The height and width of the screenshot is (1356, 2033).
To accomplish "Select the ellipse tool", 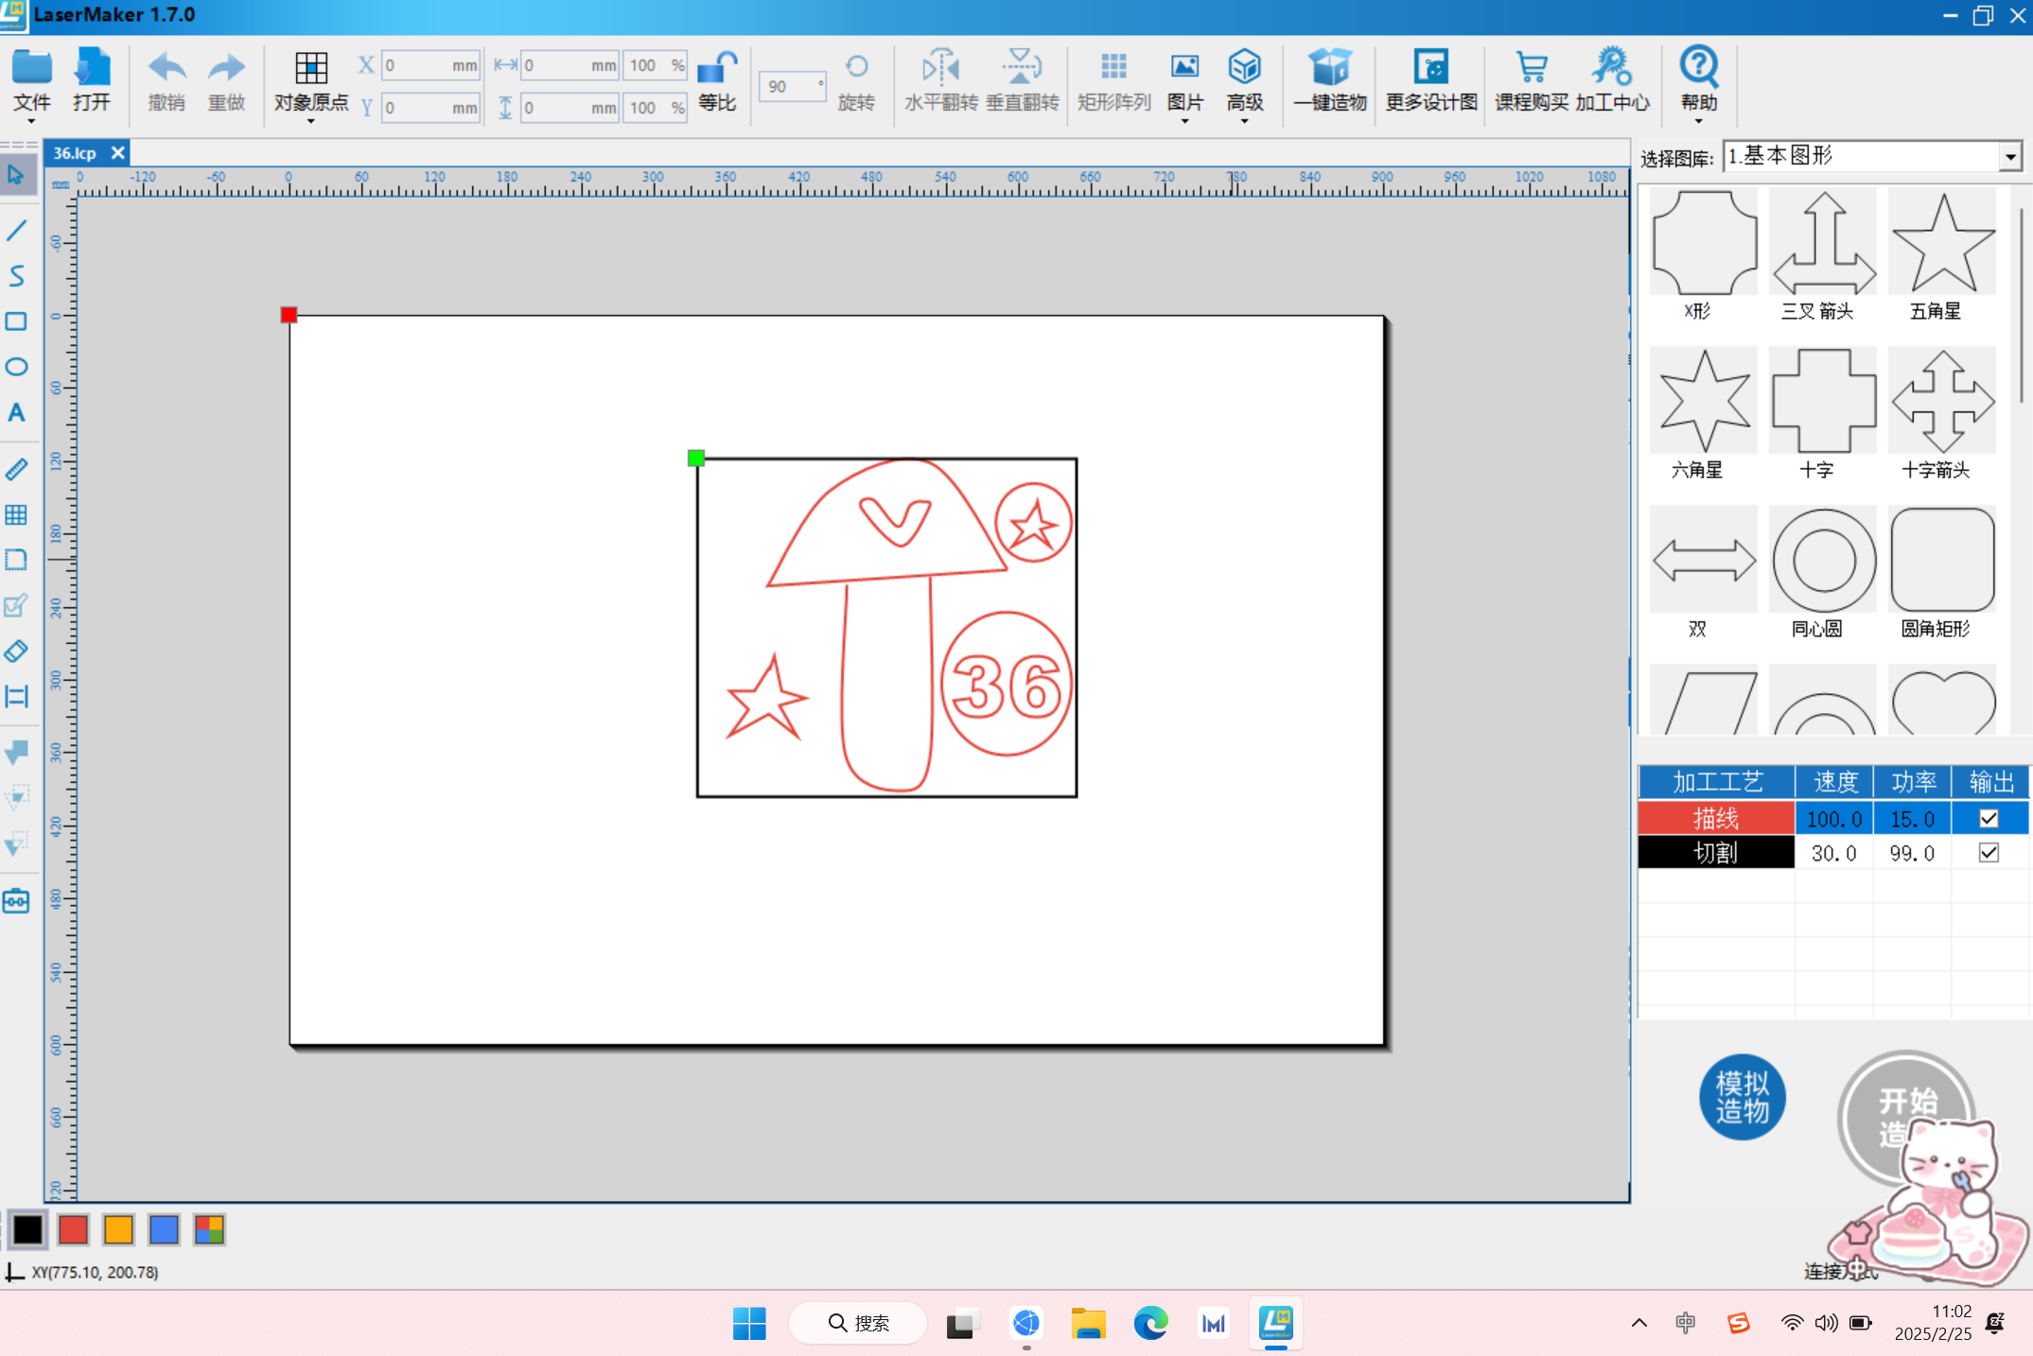I will click(x=16, y=367).
